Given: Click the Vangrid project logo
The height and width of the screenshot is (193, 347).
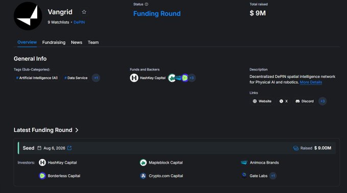Looking at the screenshot, I should point(28,16).
